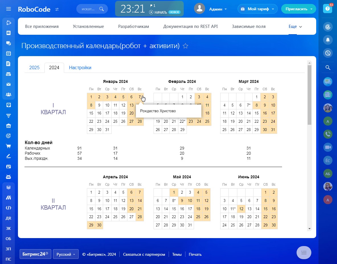The image size is (337, 264).
Task: Open the hamburger main menu
Action: 8,9
